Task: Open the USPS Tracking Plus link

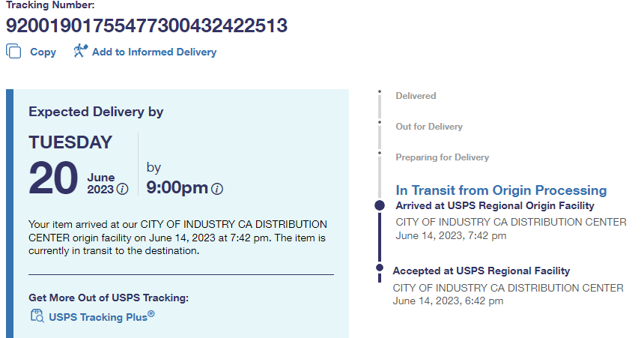Action: click(x=101, y=316)
